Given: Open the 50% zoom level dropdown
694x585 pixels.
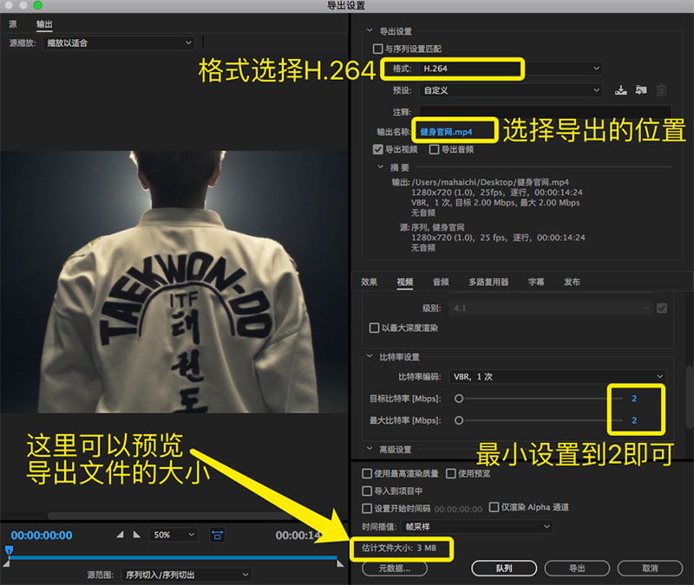Looking at the screenshot, I should point(173,535).
